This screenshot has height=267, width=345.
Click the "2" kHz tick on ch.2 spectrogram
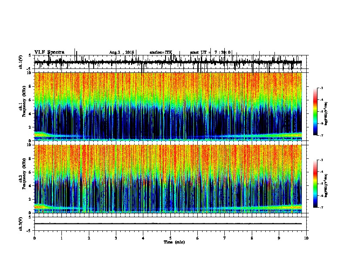[30, 199]
